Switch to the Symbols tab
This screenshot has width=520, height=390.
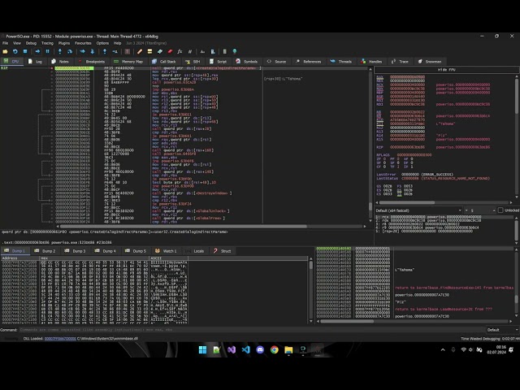pos(247,62)
